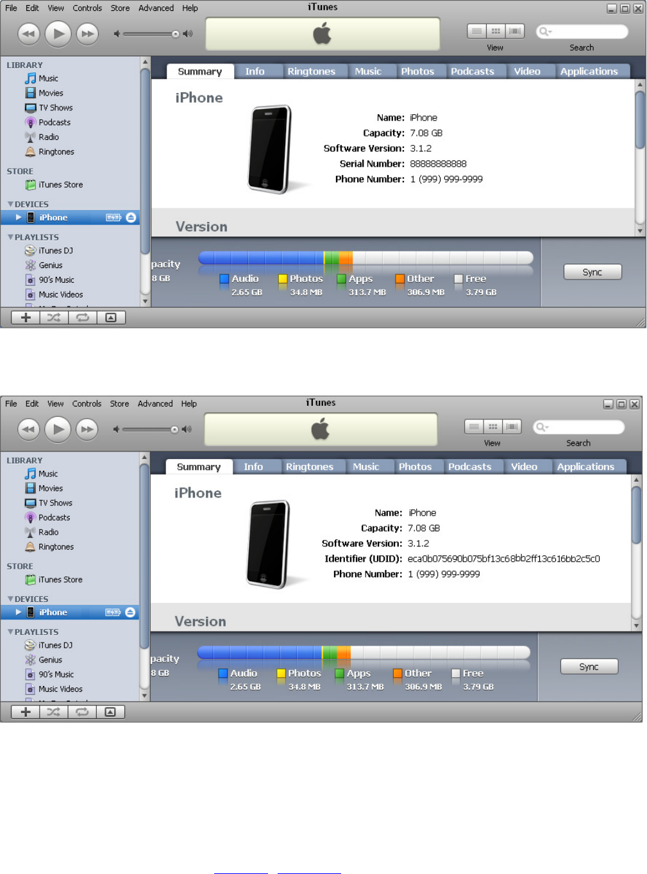This screenshot has height=874, width=647.
Task: Eject iPhone in UDID window
Action: [130, 612]
